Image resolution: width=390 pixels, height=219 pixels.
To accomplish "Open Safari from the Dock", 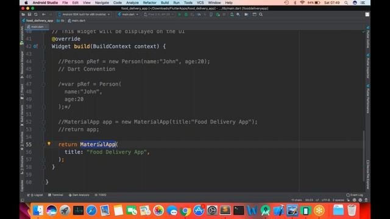I will [x=91, y=210].
